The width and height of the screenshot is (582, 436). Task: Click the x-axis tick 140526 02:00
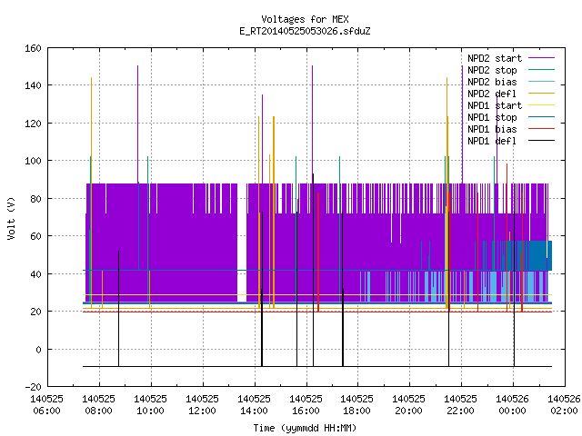click(564, 405)
